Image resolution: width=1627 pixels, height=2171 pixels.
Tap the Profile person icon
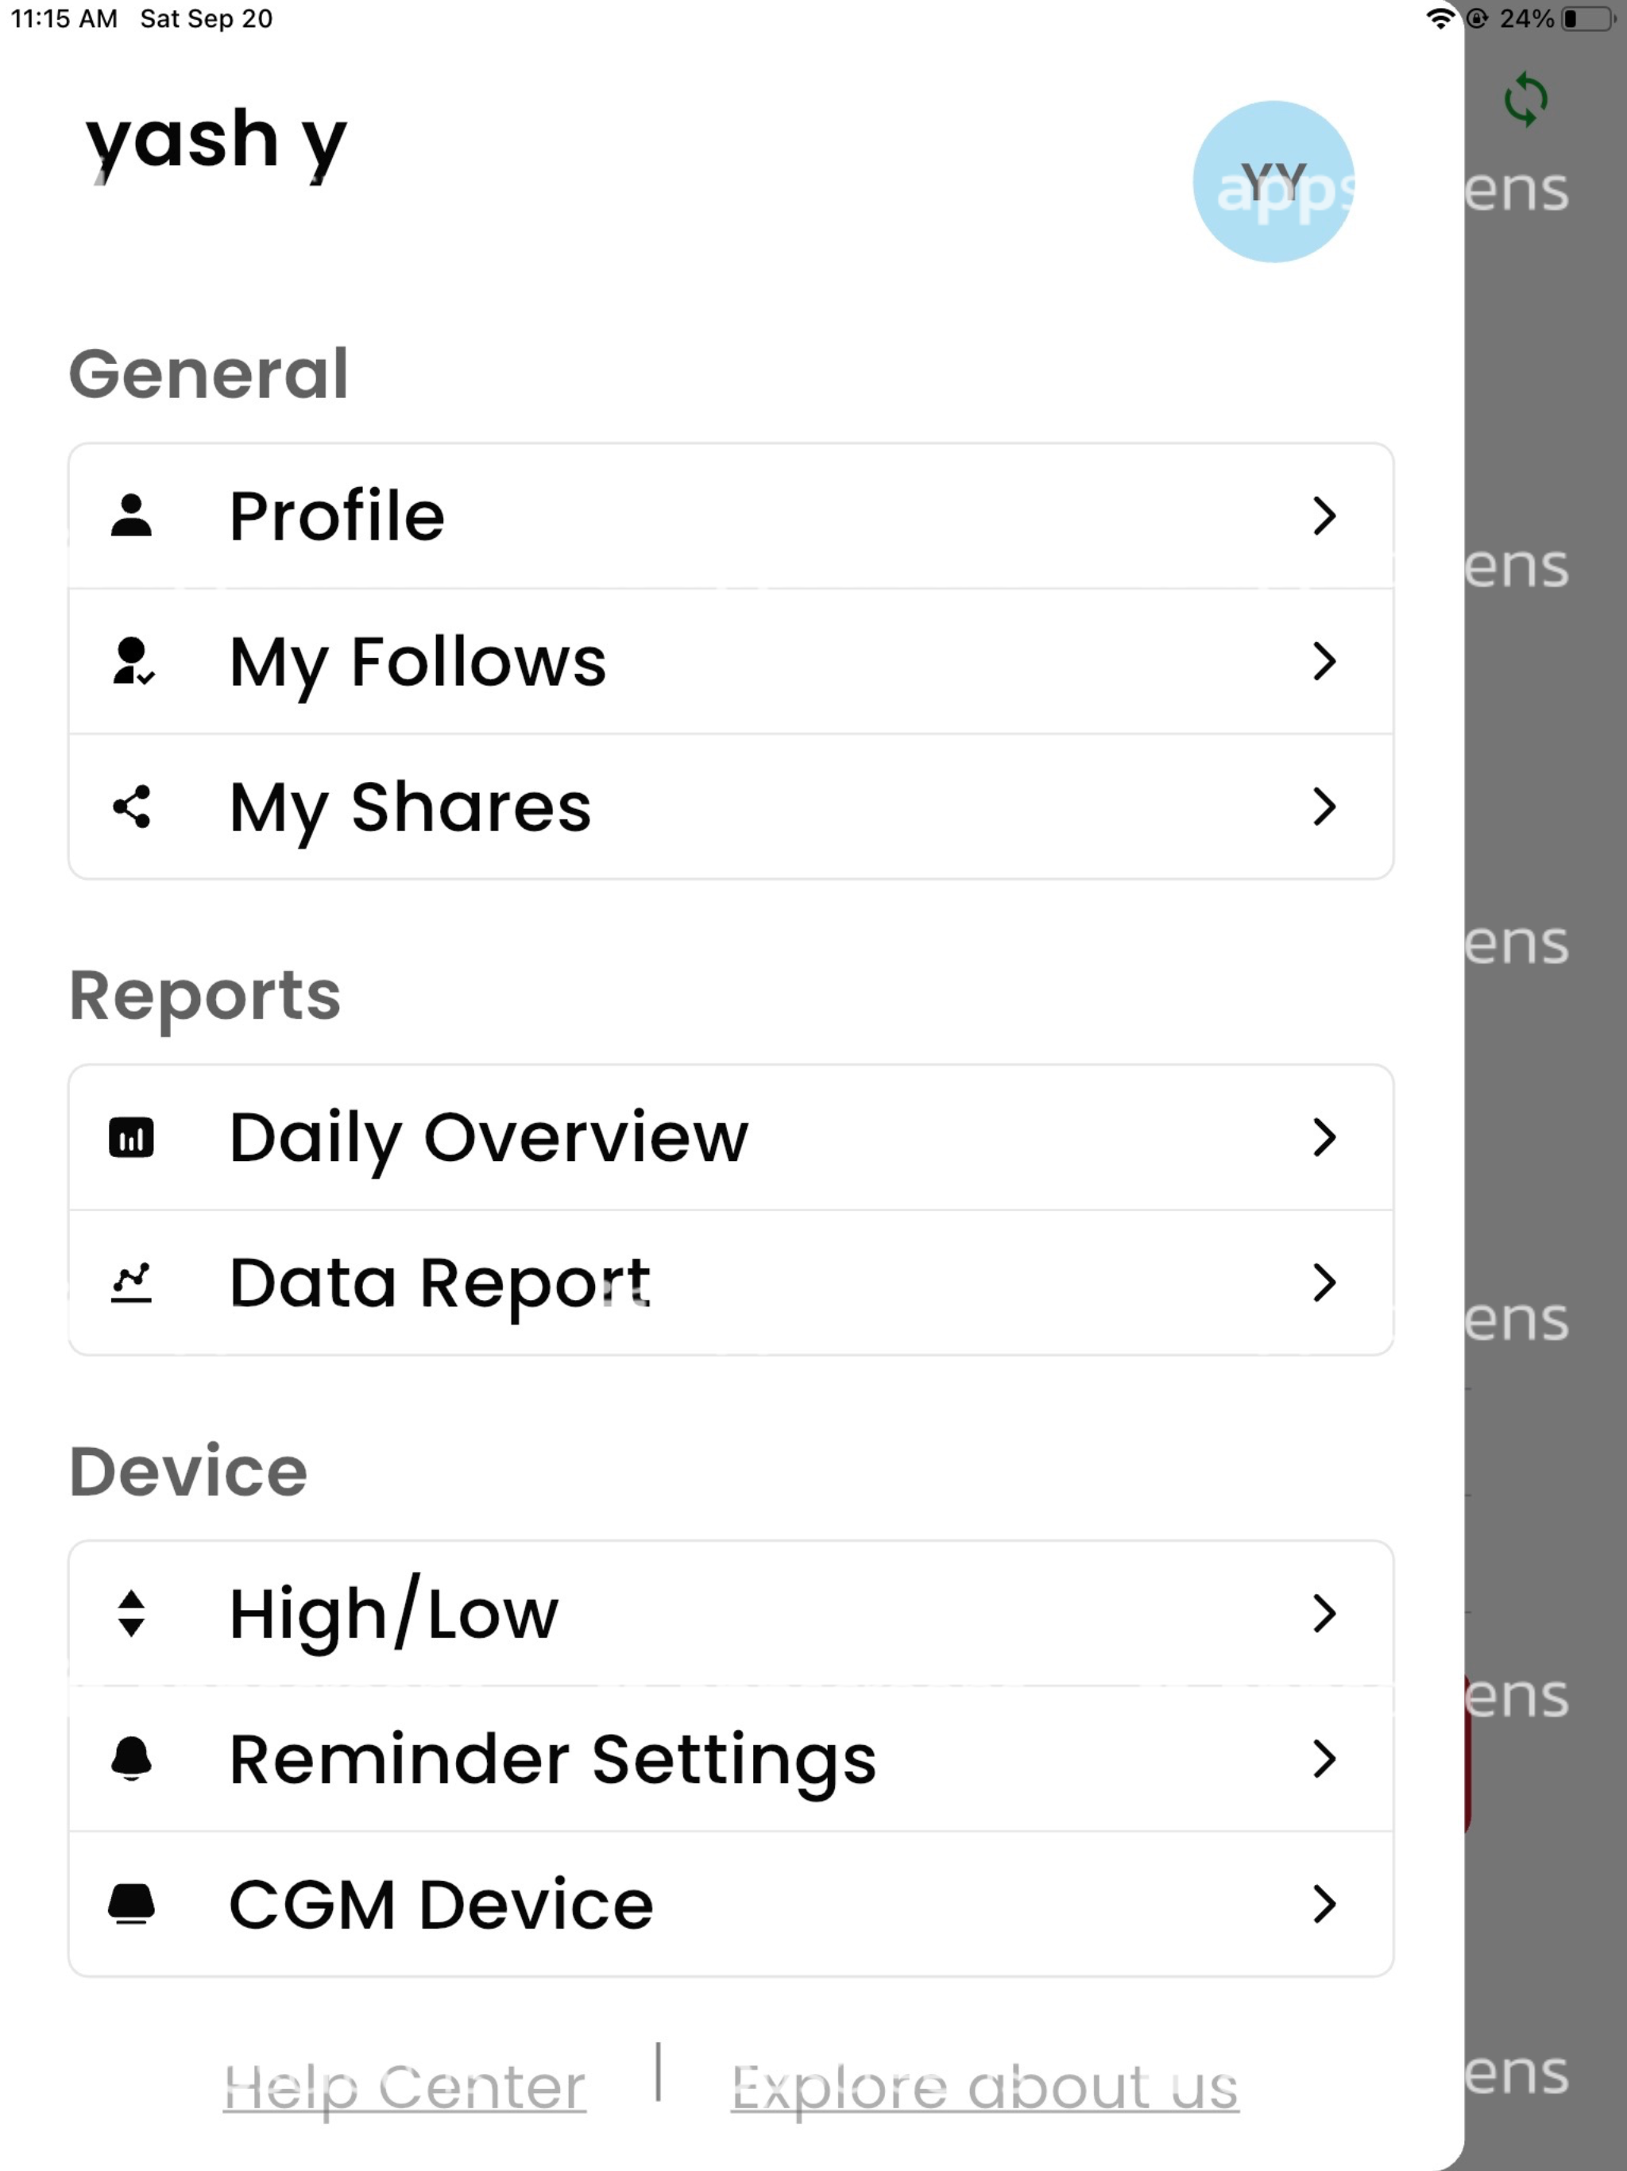(132, 515)
